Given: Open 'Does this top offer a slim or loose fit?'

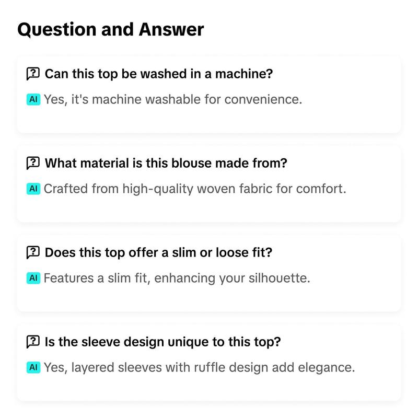Looking at the screenshot, I should pyautogui.click(x=158, y=252).
